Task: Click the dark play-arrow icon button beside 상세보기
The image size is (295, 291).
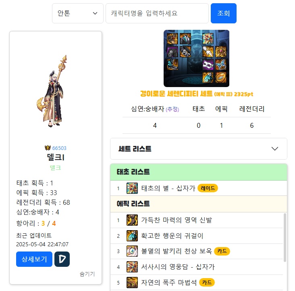Action: pos(62,259)
